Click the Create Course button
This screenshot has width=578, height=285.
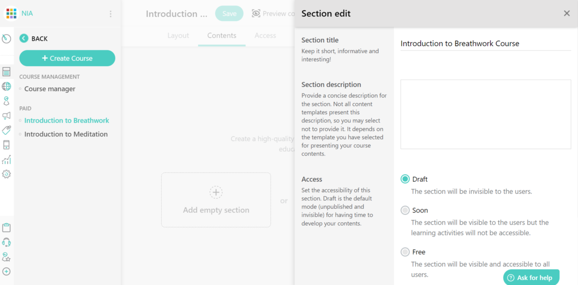pyautogui.click(x=67, y=58)
